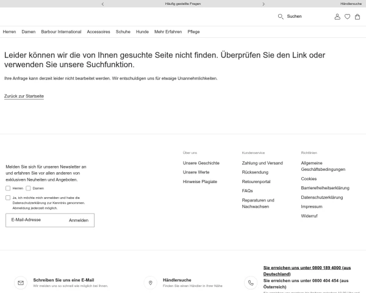
Task: Show next announcement with right chevron
Action: [x=264, y=4]
